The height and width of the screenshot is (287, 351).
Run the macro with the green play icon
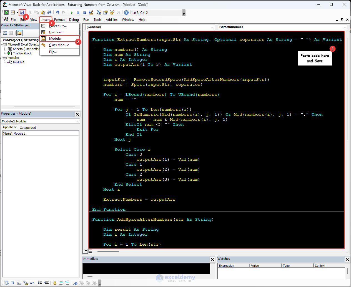(x=72, y=12)
